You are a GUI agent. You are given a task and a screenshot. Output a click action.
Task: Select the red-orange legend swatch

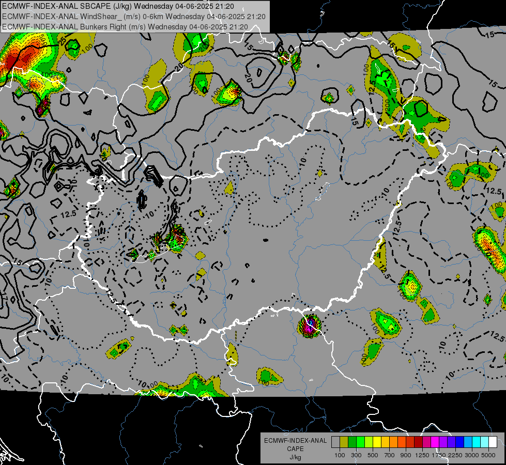click(402, 442)
